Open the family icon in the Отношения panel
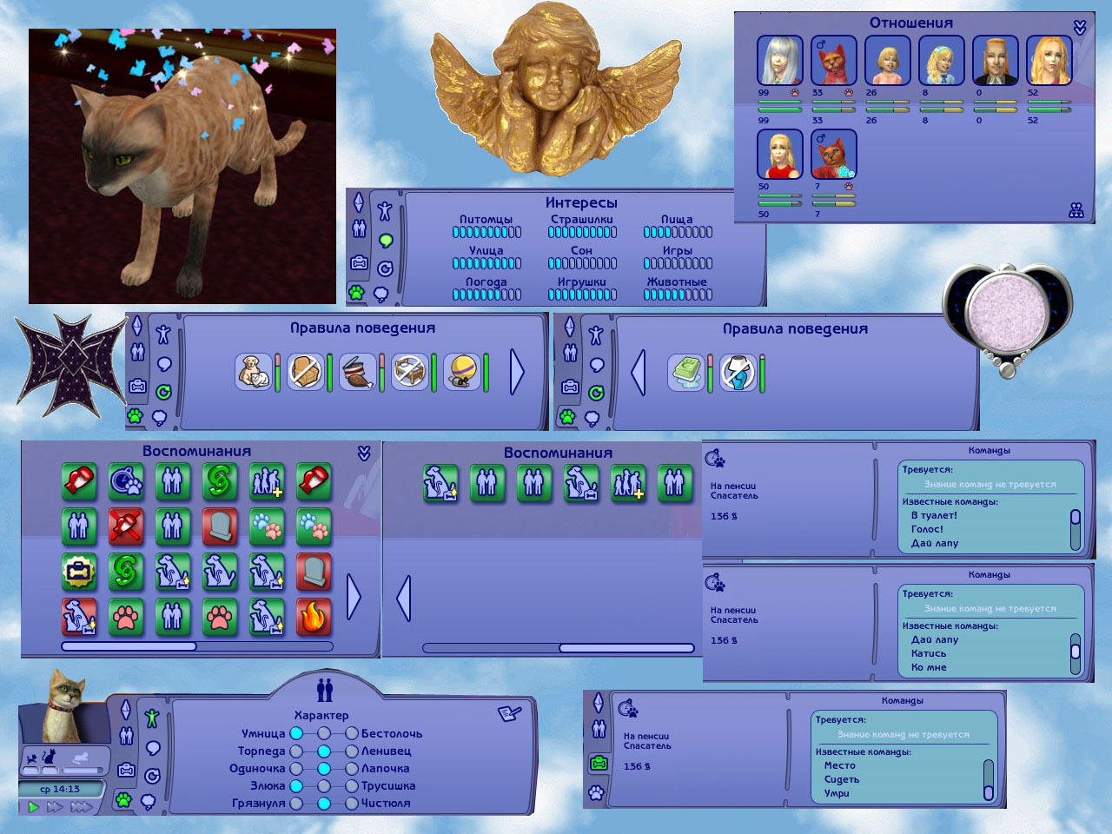The image size is (1112, 834). point(1076,210)
